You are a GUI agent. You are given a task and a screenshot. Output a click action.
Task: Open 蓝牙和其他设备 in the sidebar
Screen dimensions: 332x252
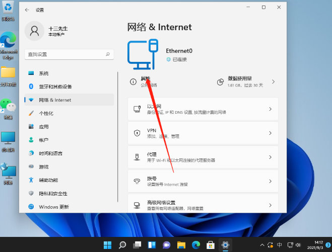pyautogui.click(x=69, y=87)
